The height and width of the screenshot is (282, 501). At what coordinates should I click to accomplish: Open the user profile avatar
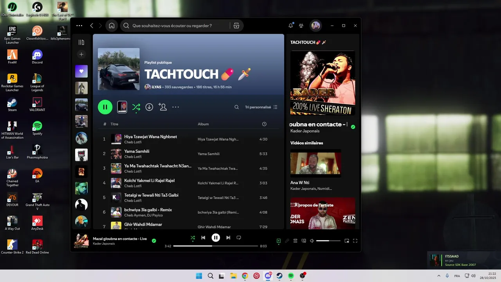click(x=315, y=25)
